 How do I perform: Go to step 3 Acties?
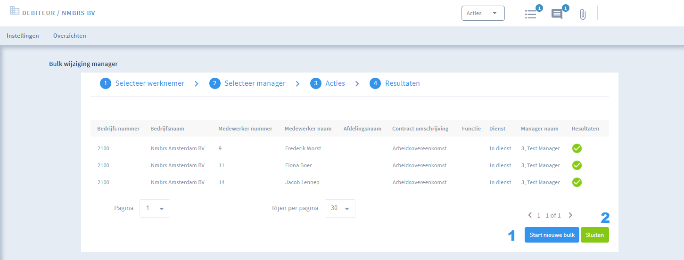coord(328,83)
